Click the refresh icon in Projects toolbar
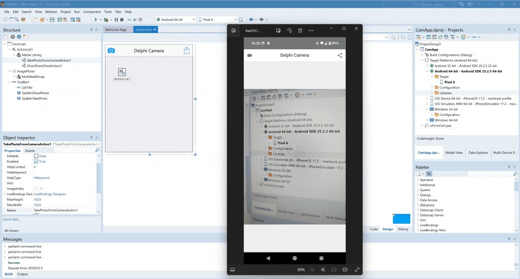Viewport: 520px width, 279px height. pos(440,37)
